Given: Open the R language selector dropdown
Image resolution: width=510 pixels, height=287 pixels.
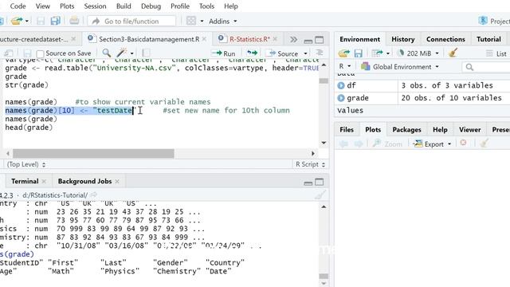Looking at the screenshot, I should coord(345,66).
